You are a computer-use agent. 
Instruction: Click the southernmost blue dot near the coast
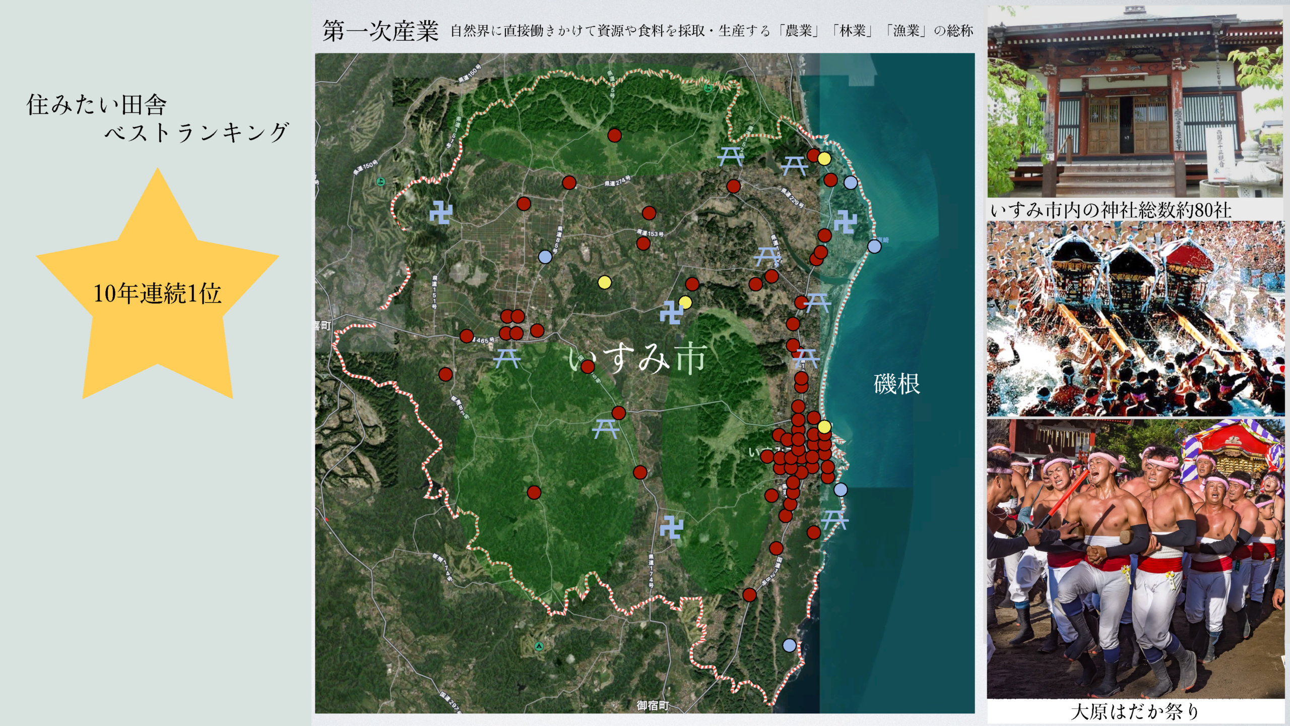tap(790, 645)
